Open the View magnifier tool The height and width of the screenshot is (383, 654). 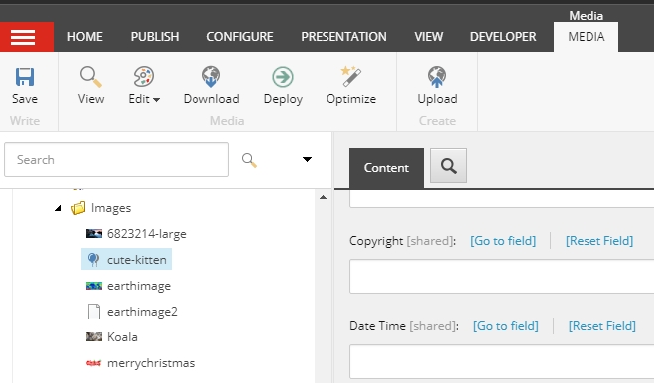click(91, 77)
